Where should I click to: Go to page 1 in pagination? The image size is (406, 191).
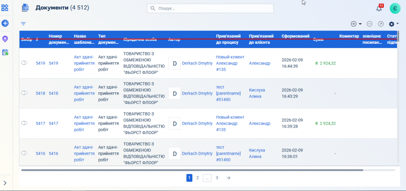189,178
